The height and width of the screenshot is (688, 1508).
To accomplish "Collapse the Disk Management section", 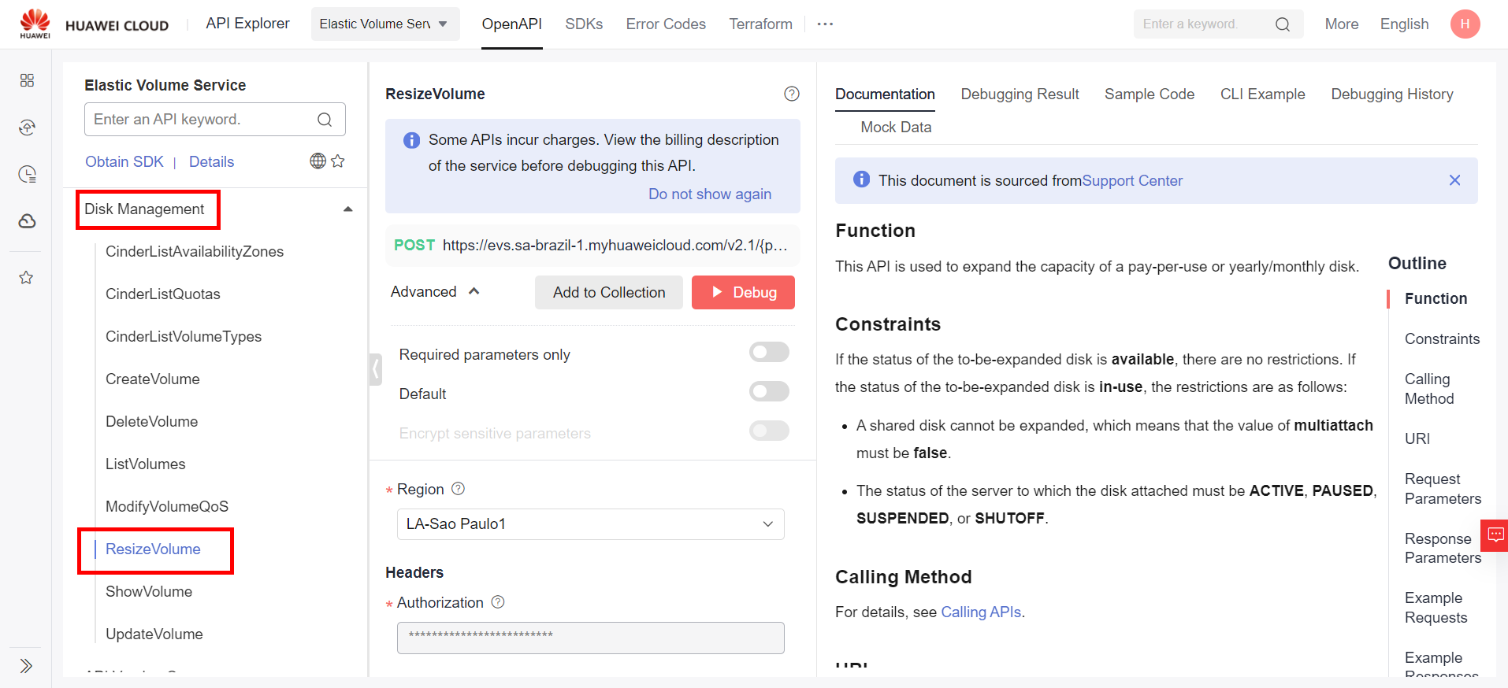I will (x=347, y=209).
